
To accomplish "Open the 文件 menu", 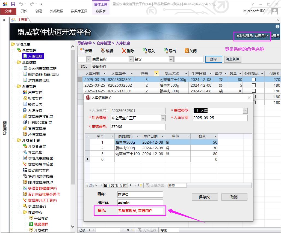I will [x=8, y=11].
